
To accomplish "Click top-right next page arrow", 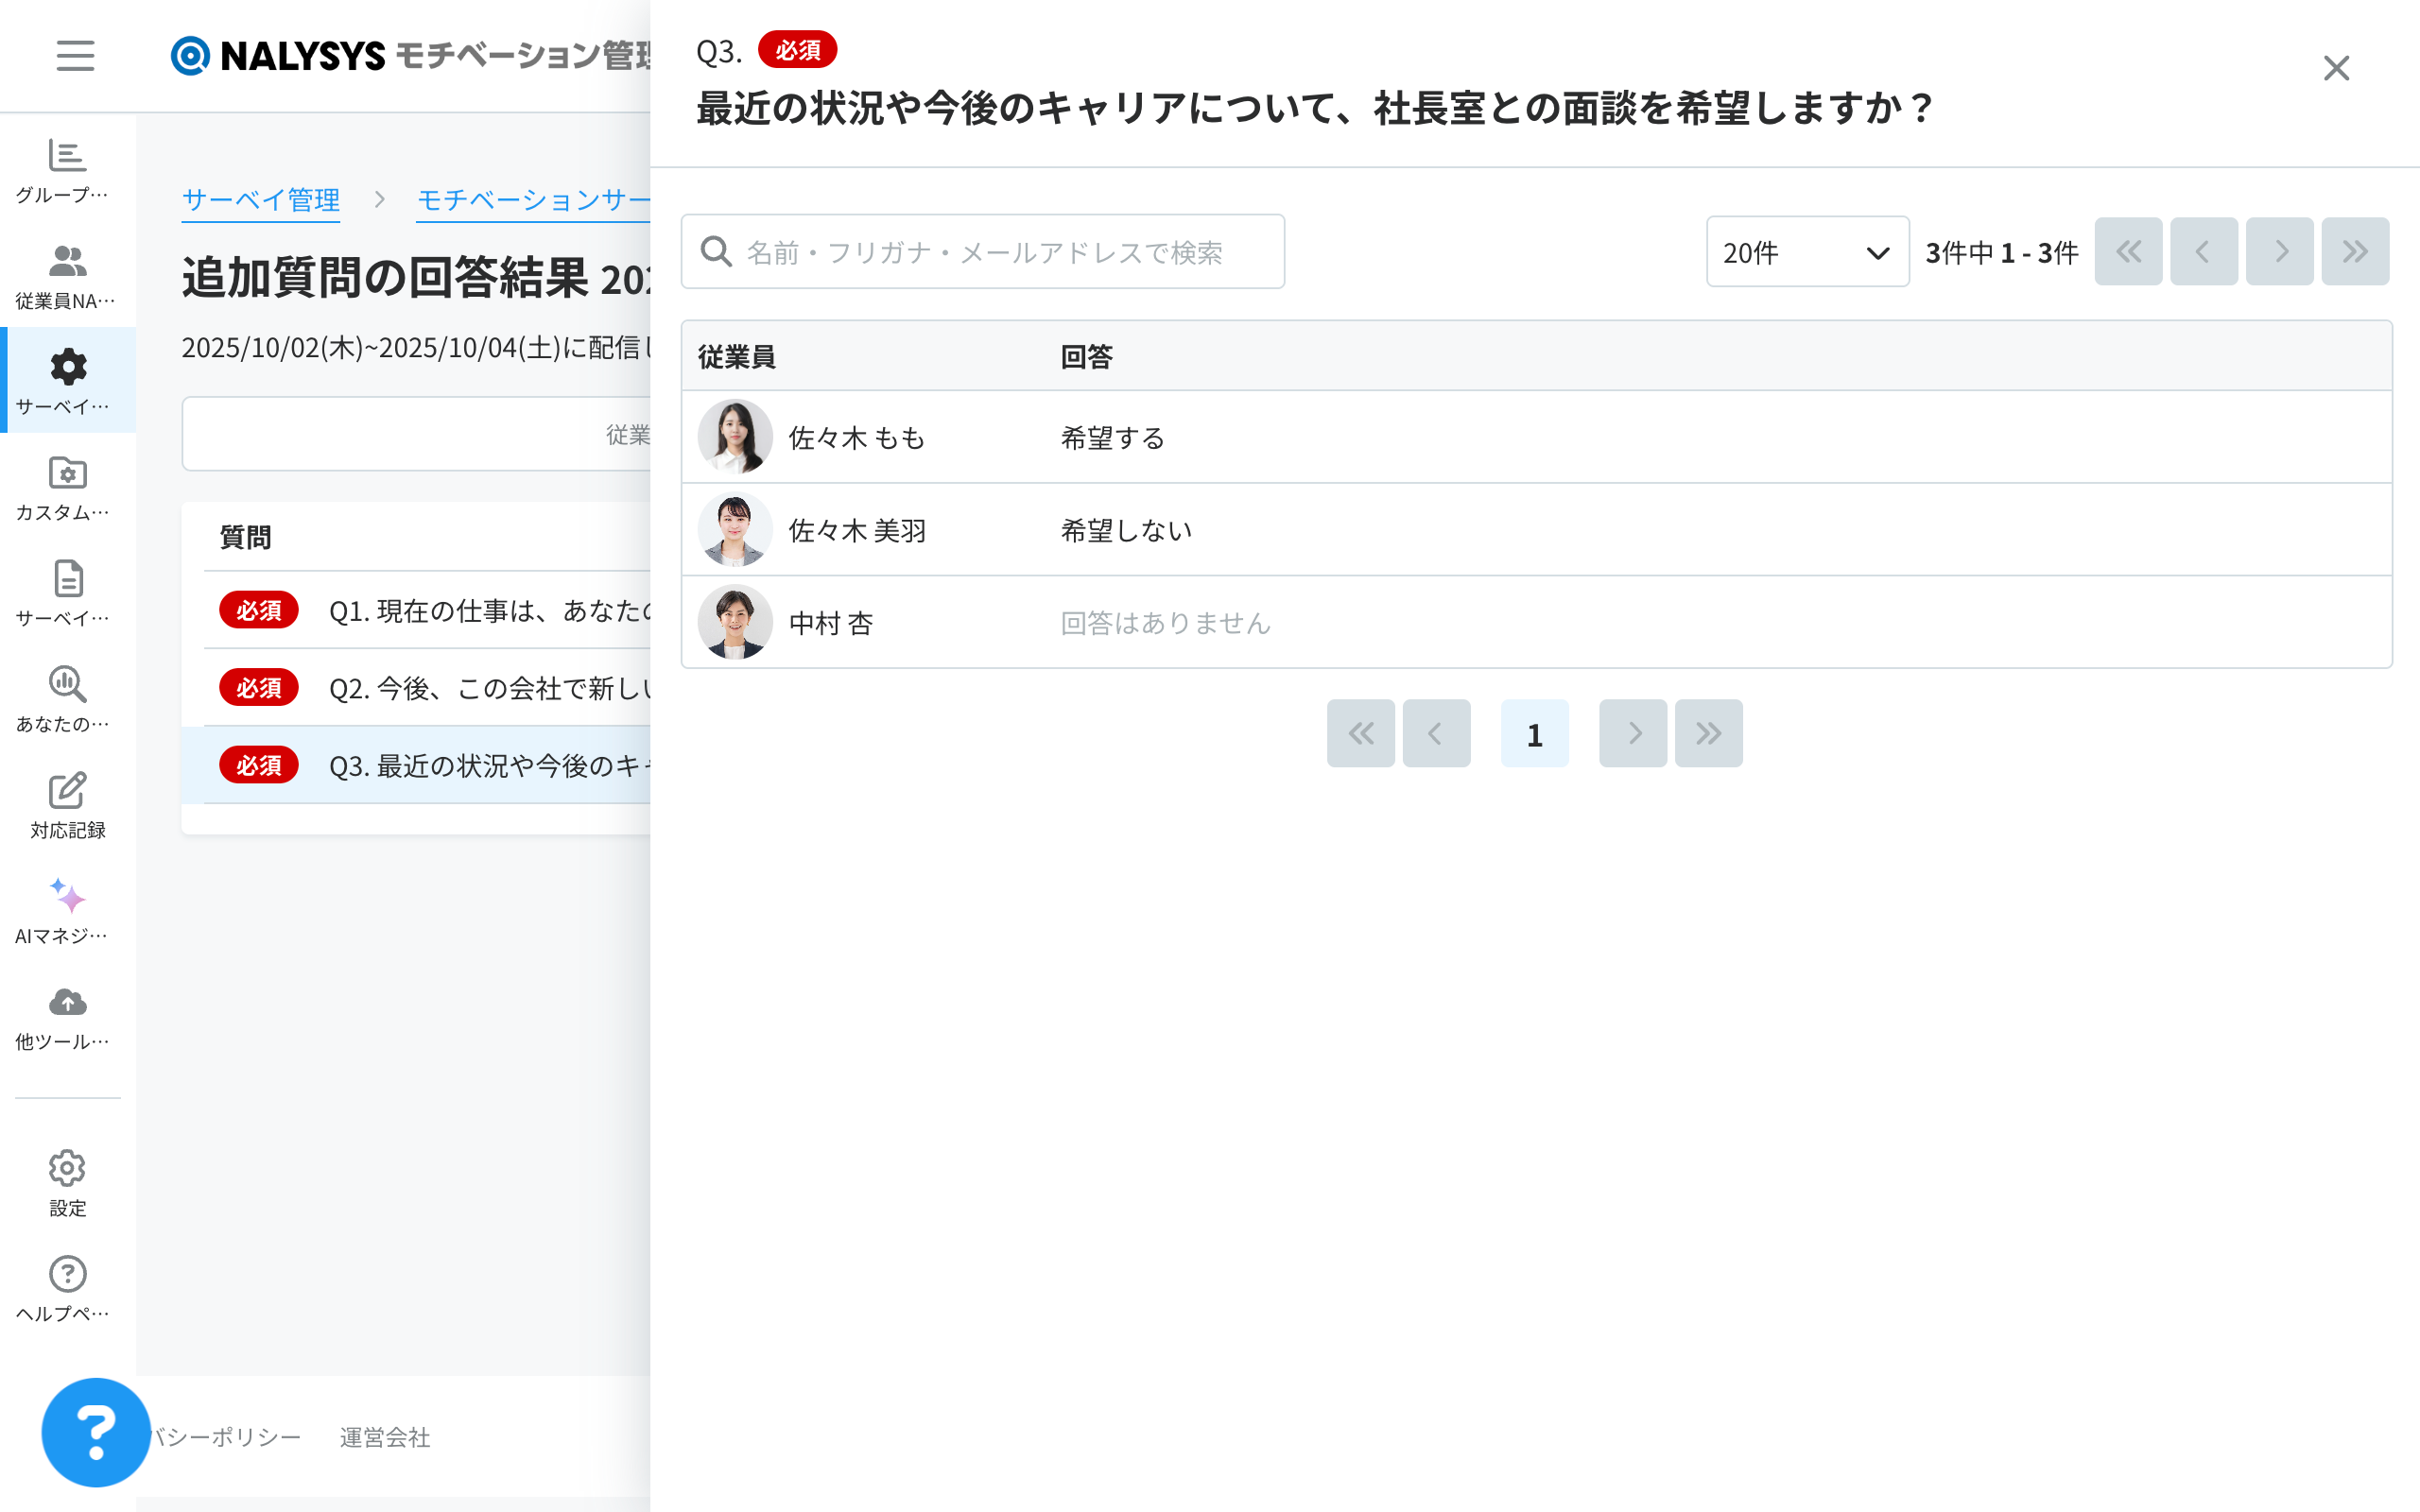I will pos(2279,252).
